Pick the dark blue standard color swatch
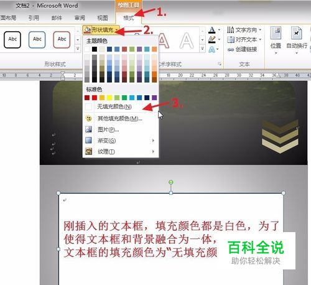 point(147,98)
